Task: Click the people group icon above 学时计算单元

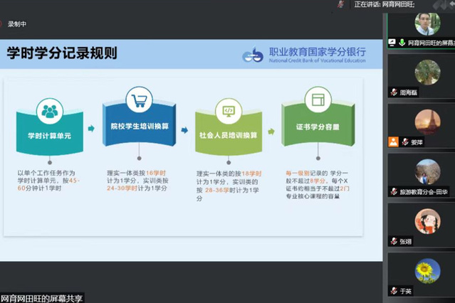Action: click(49, 111)
